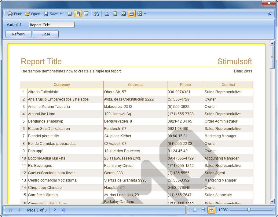
Task: Toggle the Parameters panel clipboard icon
Action: point(78,14)
